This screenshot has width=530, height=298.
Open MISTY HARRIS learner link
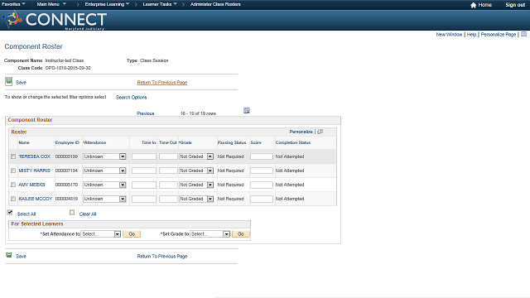34,171
